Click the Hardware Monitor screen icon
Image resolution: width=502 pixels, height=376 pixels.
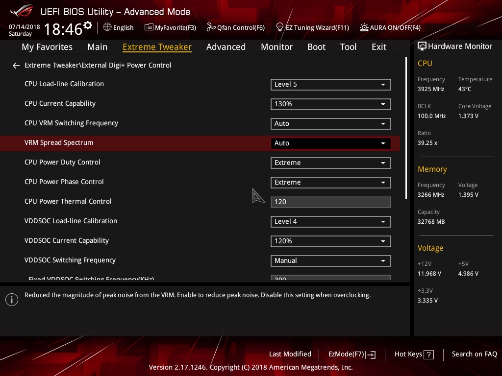point(422,47)
